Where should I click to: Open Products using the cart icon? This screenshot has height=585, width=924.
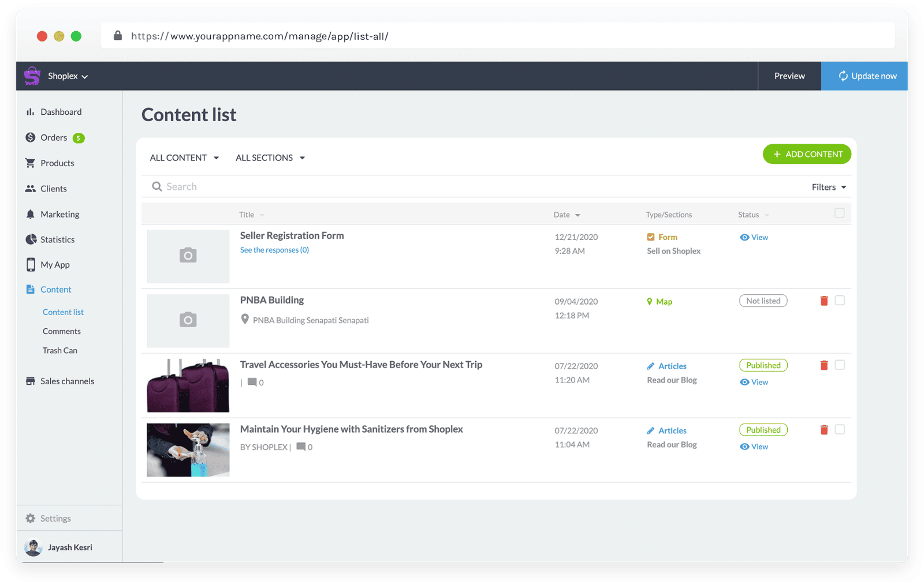pyautogui.click(x=31, y=163)
